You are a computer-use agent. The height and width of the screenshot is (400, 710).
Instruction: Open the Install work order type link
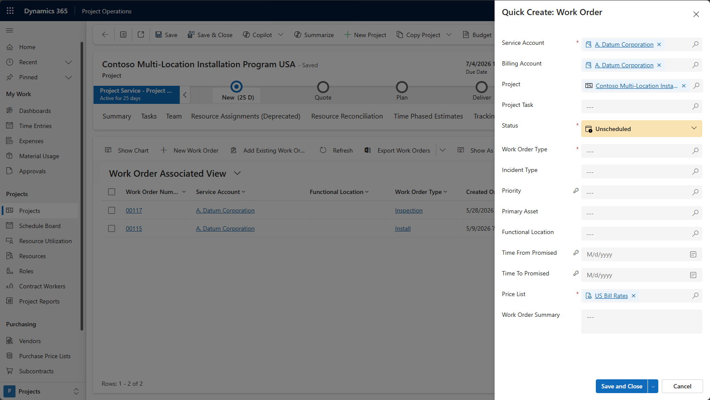403,228
